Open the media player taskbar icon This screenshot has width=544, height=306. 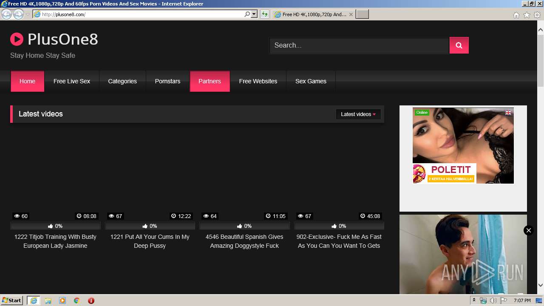[x=62, y=300]
